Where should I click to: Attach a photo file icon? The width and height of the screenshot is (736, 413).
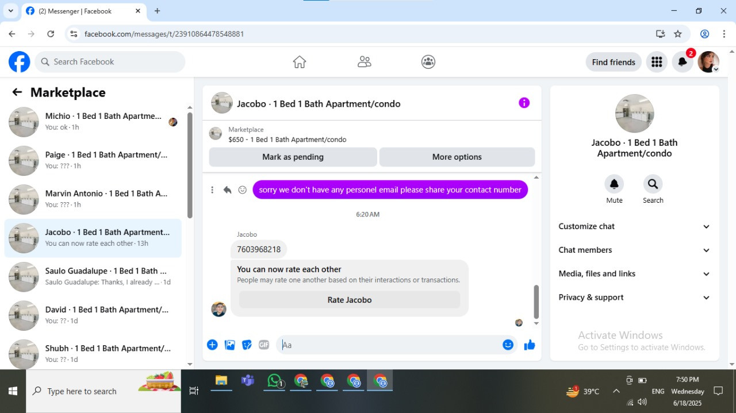[229, 345]
